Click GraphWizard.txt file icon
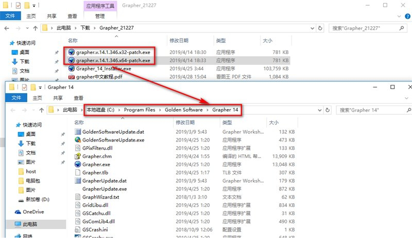Image resolution: width=412 pixels, height=247 pixels. click(78, 197)
